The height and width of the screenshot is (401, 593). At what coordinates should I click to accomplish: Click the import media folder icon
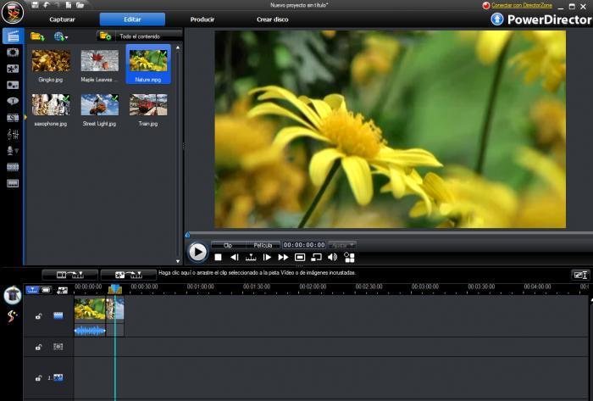[37, 36]
